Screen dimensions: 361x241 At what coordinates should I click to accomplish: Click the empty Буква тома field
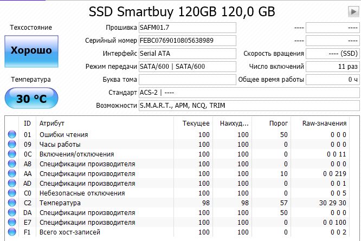[x=187, y=80]
